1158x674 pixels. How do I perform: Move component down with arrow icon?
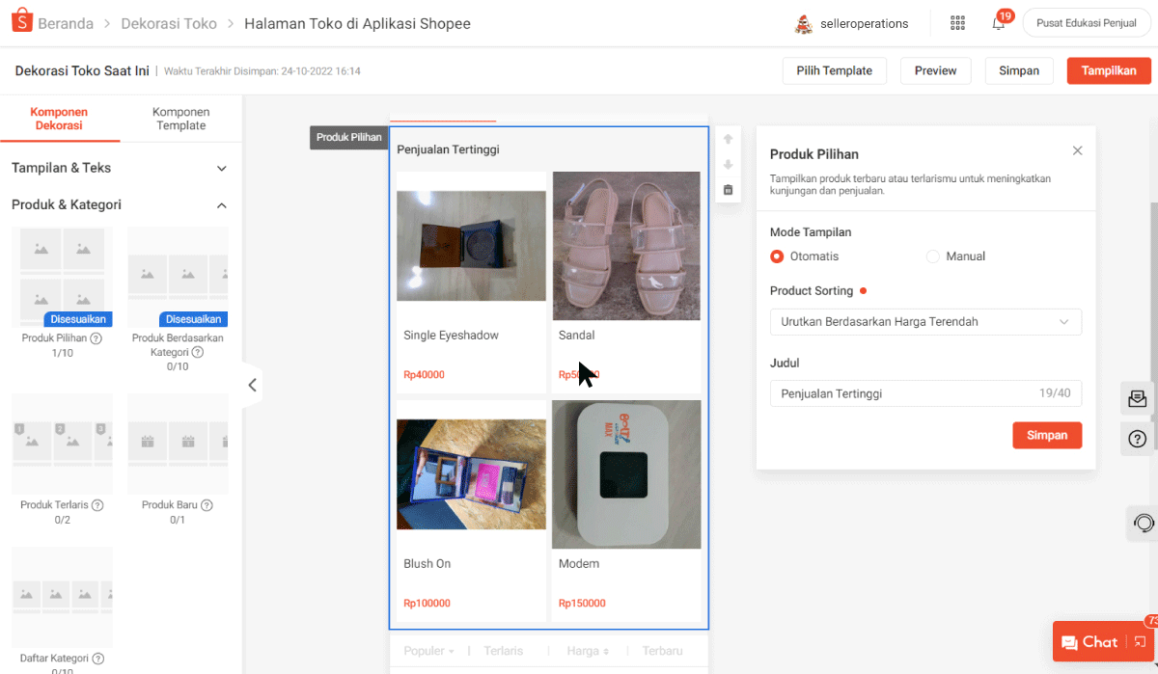pyautogui.click(x=729, y=165)
